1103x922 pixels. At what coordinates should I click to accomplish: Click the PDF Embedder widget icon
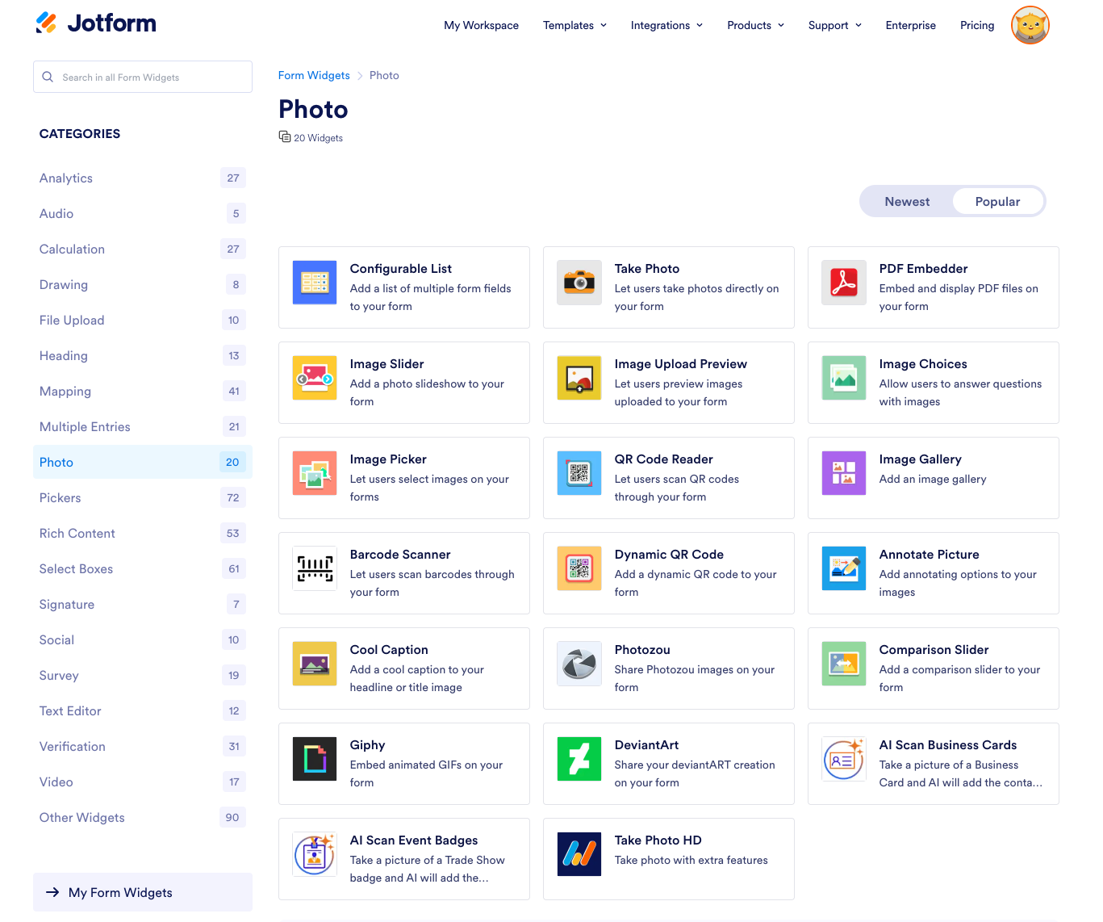tap(843, 283)
